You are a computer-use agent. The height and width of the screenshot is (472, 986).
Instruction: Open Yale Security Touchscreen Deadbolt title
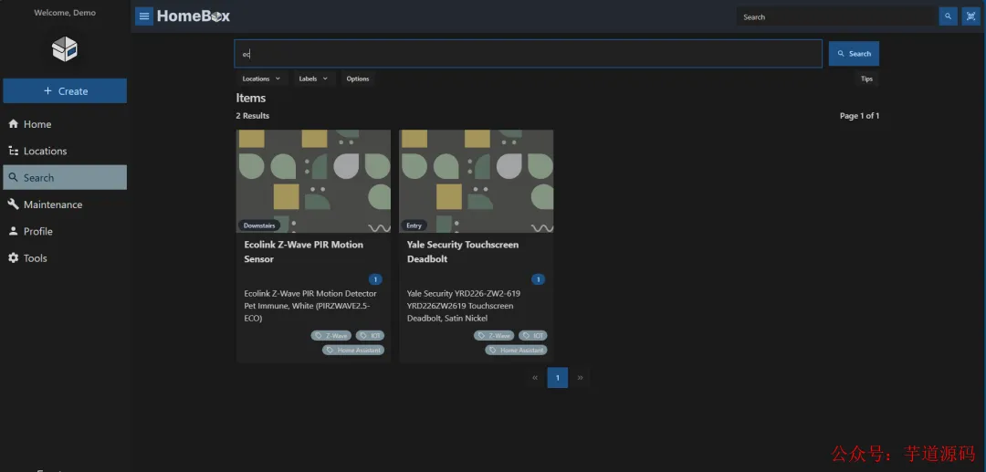click(x=463, y=251)
